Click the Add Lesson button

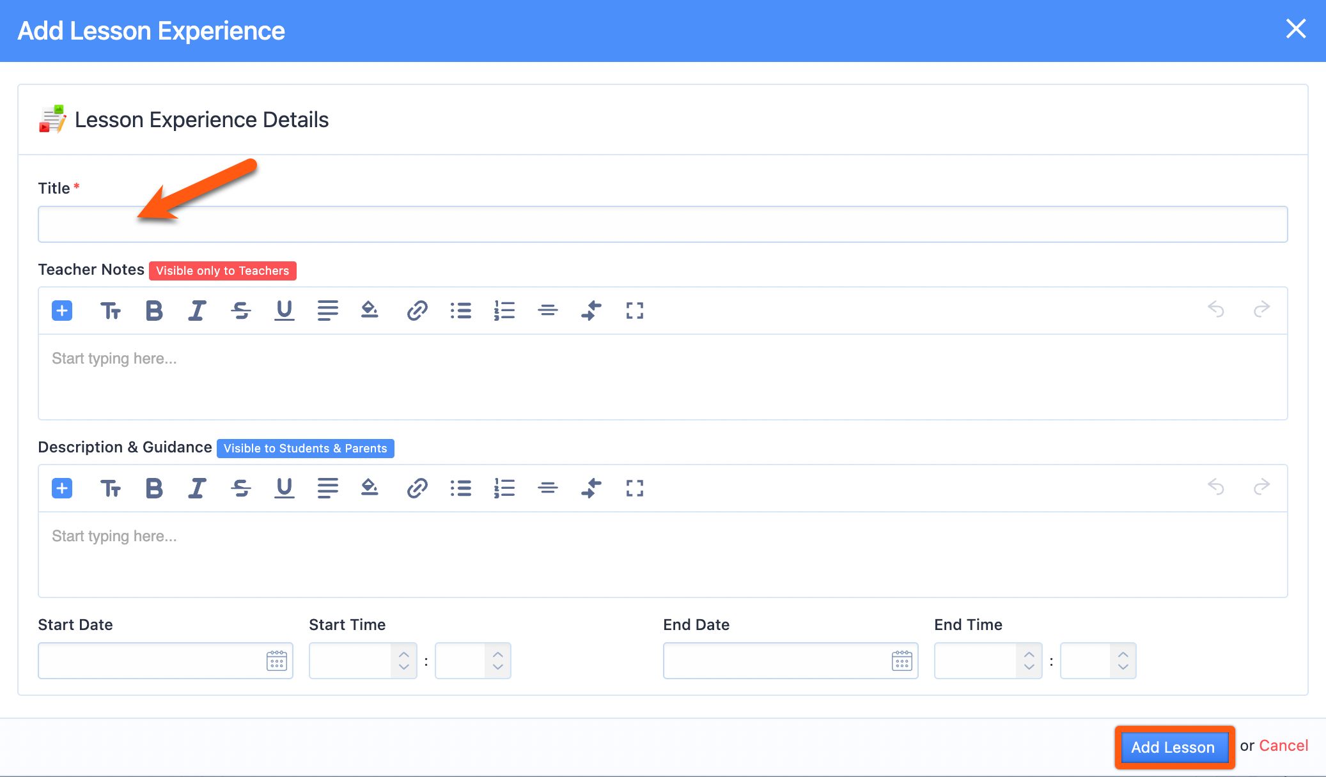[x=1173, y=747]
